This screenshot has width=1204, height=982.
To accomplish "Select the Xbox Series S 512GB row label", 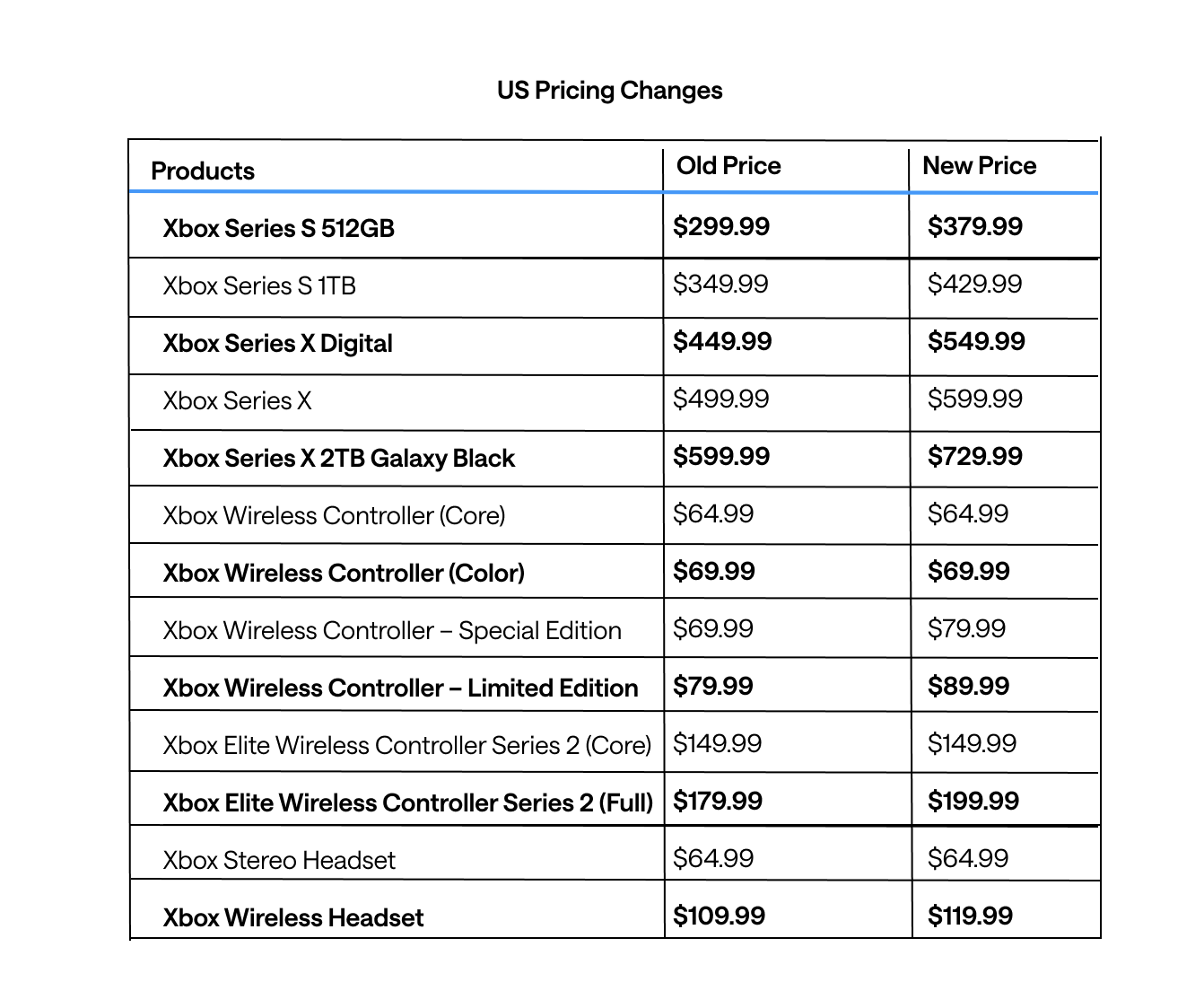I will (278, 229).
